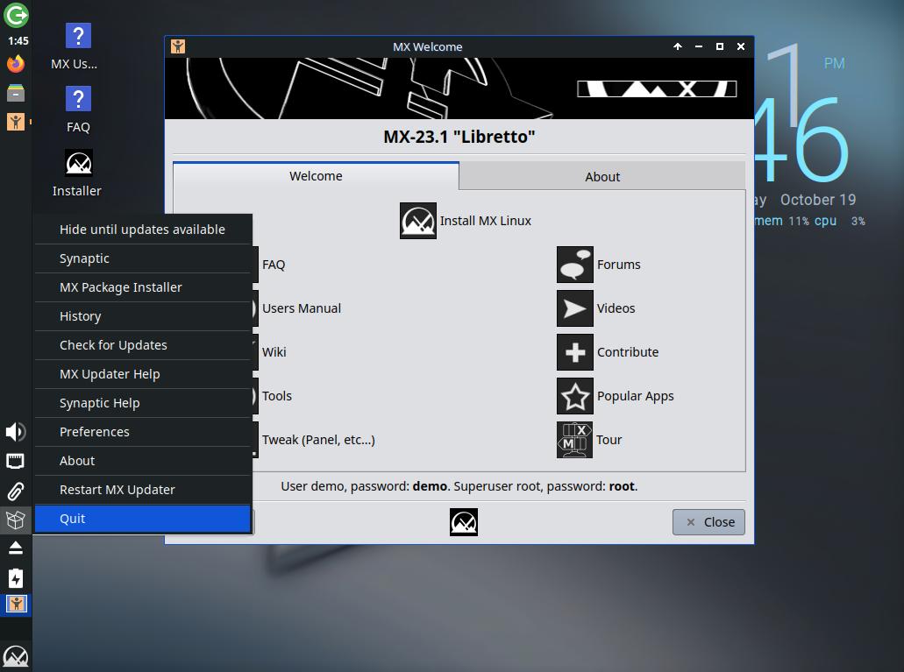Switch to the Welcome tab
The image size is (904, 672).
click(x=316, y=176)
